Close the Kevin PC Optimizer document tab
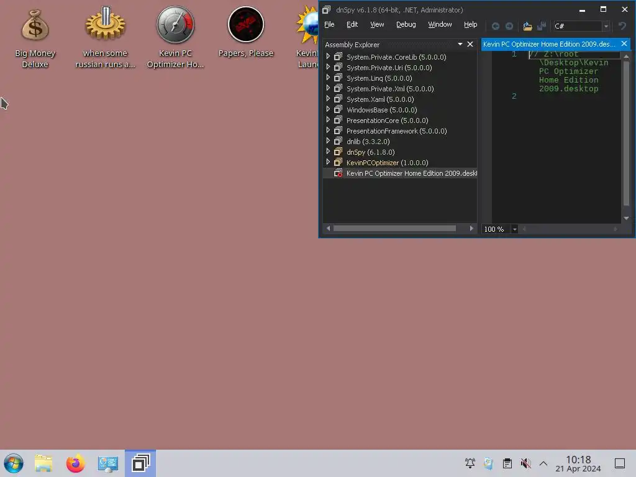The height and width of the screenshot is (477, 636). (624, 44)
